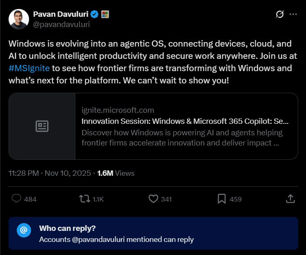Bookmark this post
306x255 pixels.
[x=222, y=199]
